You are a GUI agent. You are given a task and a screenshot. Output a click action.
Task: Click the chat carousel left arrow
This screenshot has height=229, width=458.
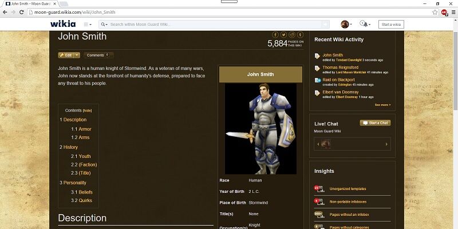click(x=318, y=144)
